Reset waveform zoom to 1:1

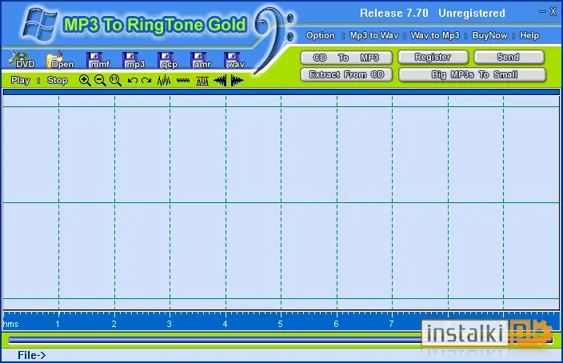point(115,81)
